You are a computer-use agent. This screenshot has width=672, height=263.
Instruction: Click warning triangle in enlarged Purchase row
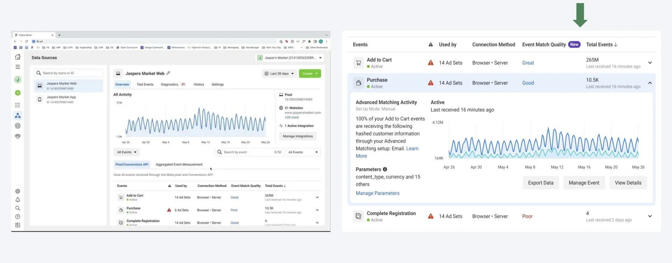click(x=431, y=83)
